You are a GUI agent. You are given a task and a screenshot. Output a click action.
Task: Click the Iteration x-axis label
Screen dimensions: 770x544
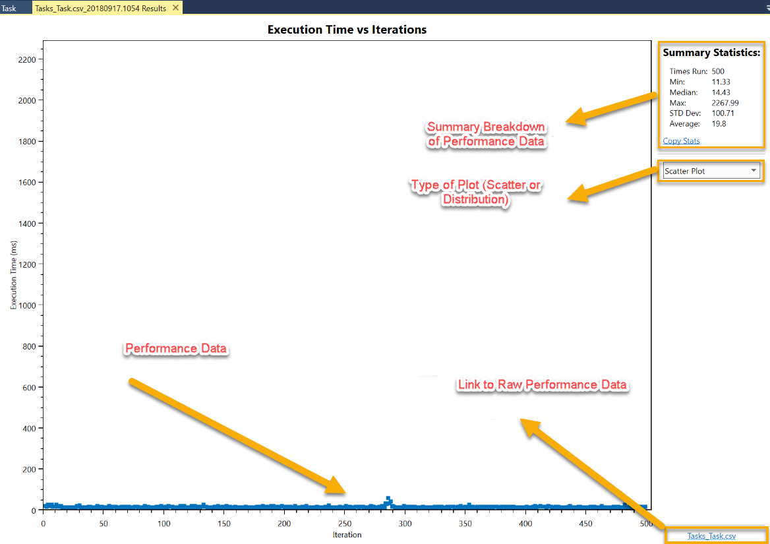tap(347, 535)
